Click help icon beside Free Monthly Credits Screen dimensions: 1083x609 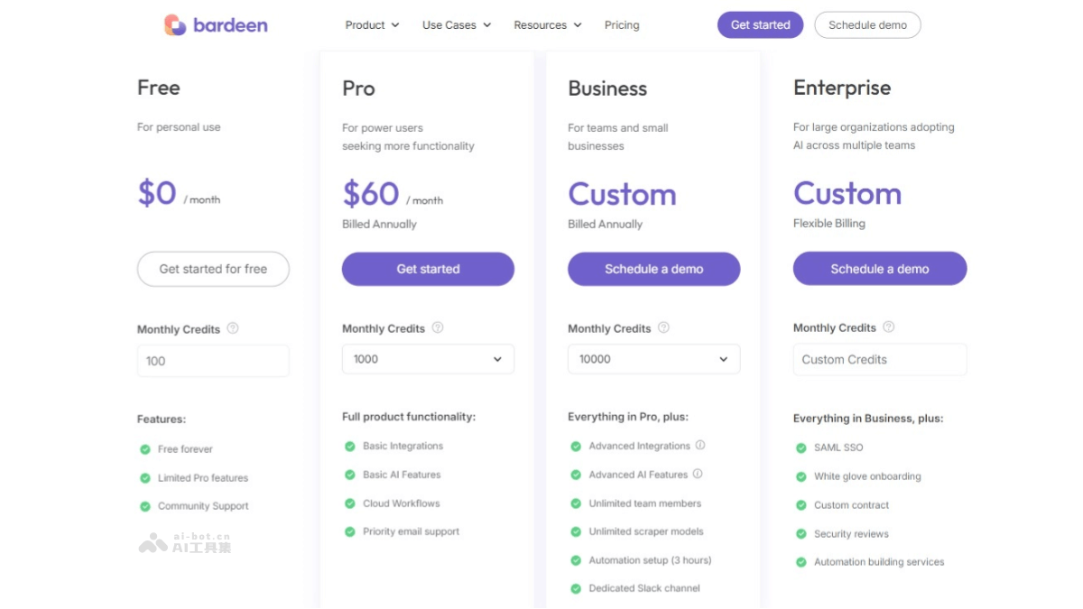click(x=233, y=328)
